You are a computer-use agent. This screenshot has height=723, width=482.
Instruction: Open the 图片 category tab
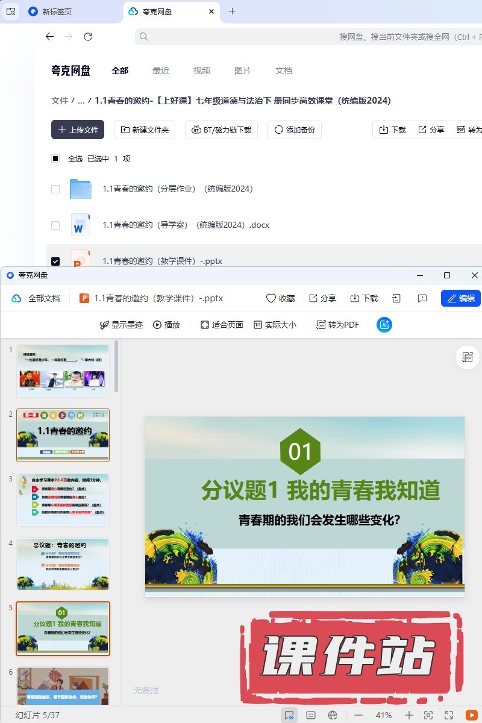(x=243, y=70)
